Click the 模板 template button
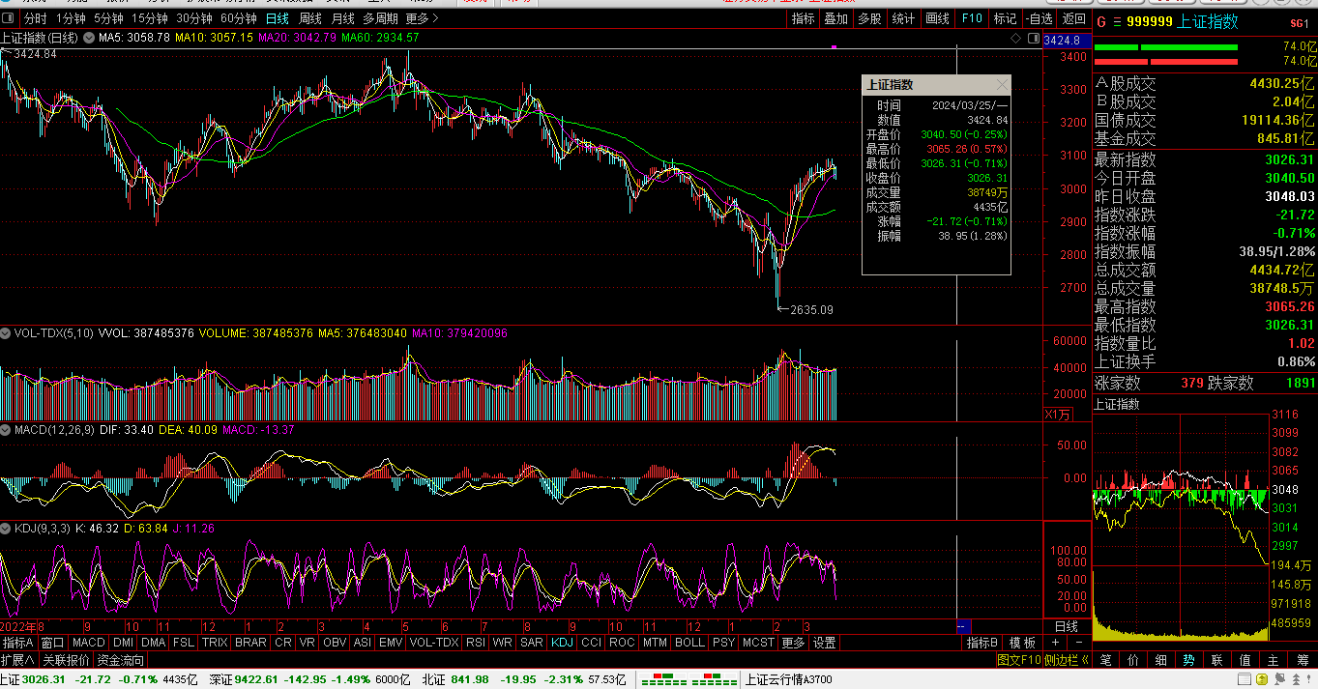The width and height of the screenshot is (1318, 689). point(1023,643)
